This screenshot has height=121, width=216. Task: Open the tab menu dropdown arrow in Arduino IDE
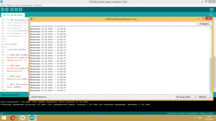211,15
